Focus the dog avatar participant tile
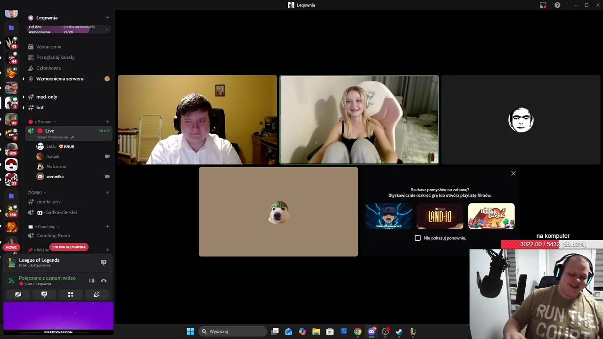 (x=278, y=212)
